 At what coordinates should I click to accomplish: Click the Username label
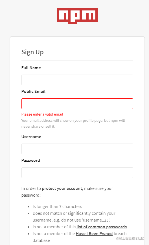(x=31, y=137)
